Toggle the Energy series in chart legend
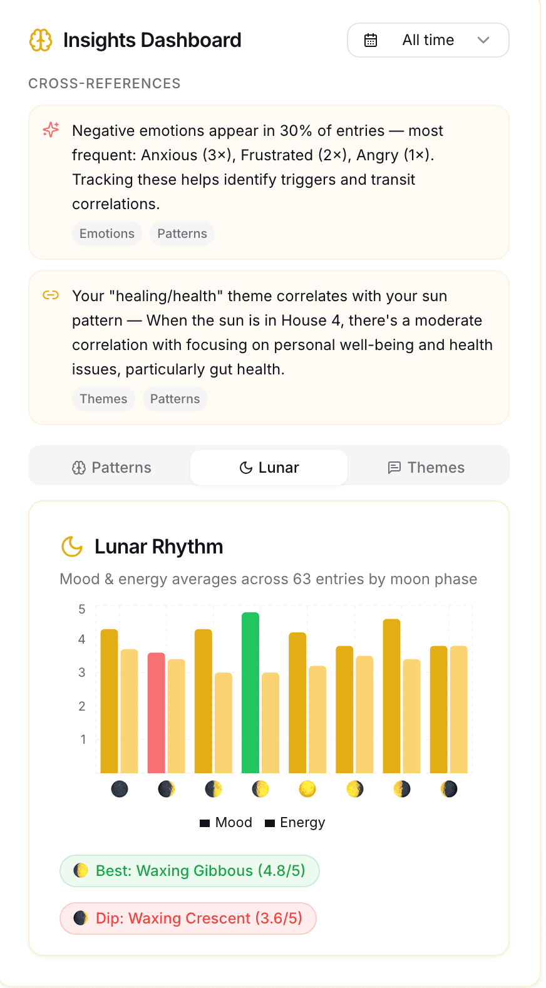546x988 pixels. tap(295, 823)
